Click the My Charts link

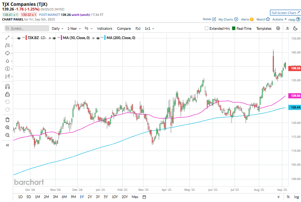(x=226, y=19)
